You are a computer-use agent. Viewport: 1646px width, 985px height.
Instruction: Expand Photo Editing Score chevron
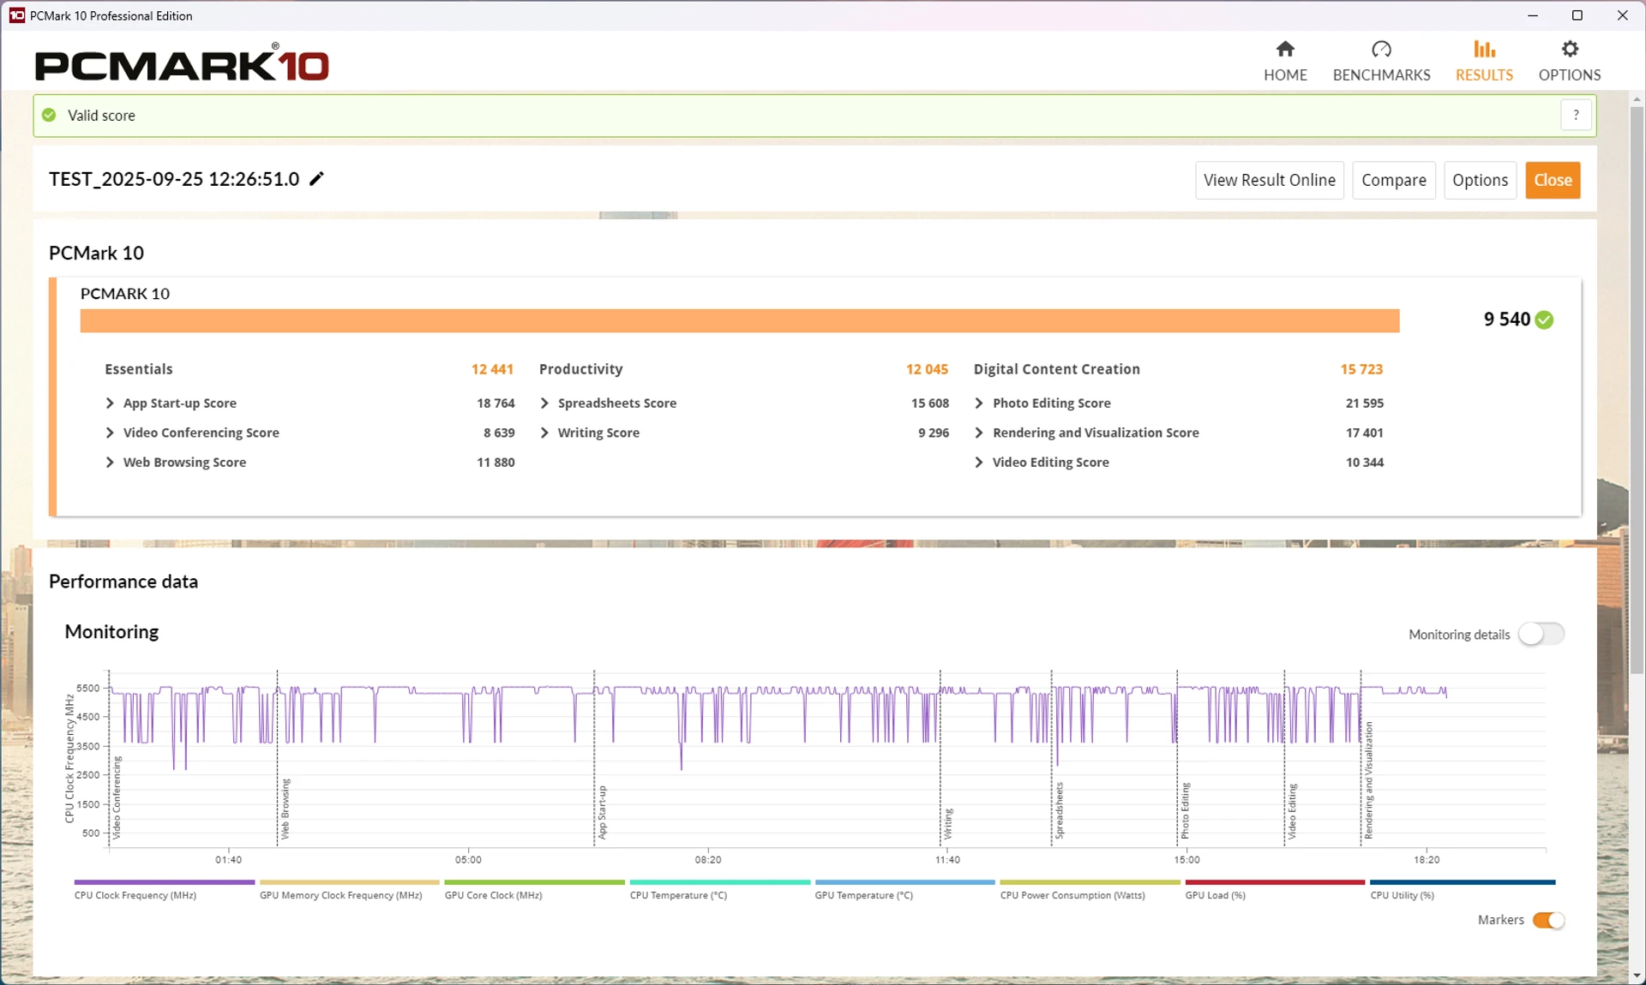point(979,403)
